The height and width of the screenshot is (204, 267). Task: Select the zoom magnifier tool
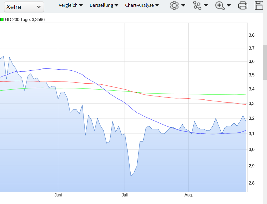(x=220, y=5)
